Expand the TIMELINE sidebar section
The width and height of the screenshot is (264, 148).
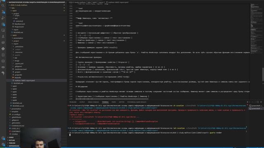point(12,143)
